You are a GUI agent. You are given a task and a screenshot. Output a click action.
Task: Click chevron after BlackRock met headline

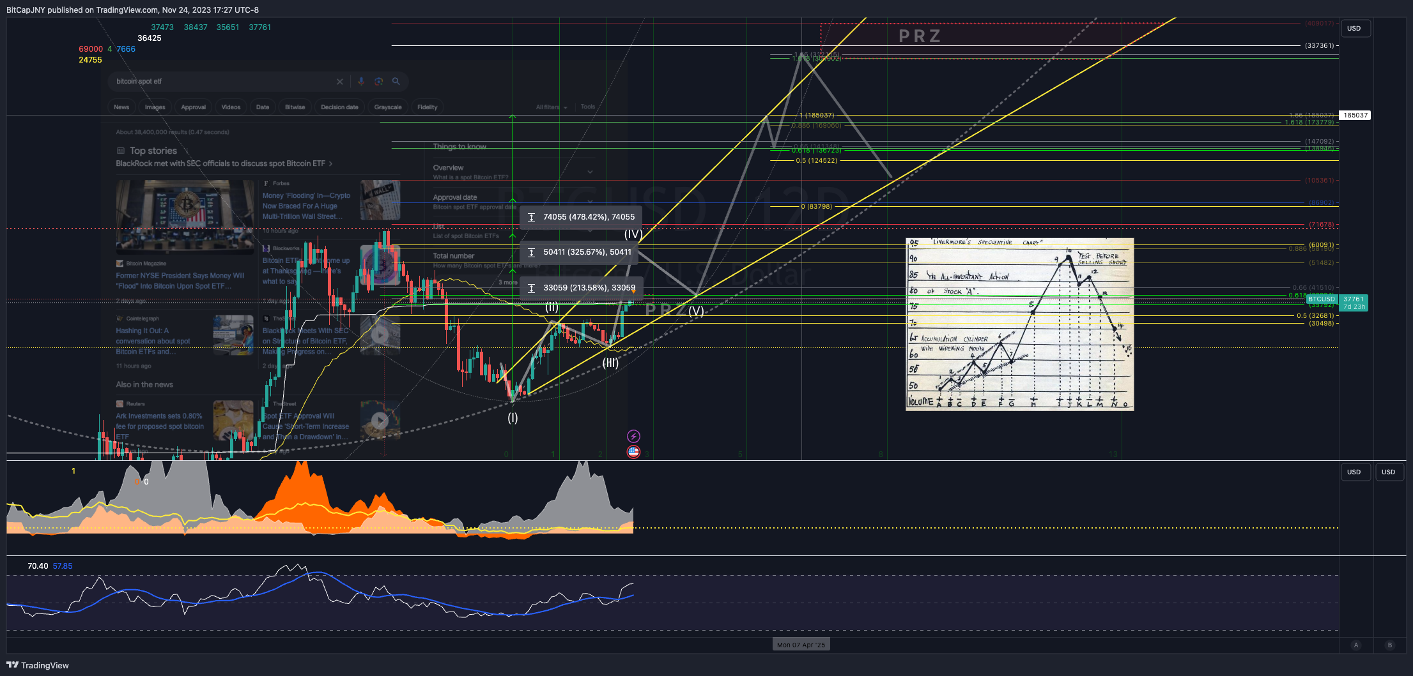[331, 164]
